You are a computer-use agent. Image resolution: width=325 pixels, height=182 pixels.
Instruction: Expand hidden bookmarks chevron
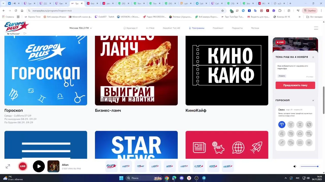point(300,17)
